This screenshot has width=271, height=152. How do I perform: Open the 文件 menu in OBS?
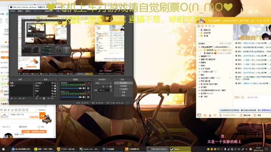[x=13, y=11]
